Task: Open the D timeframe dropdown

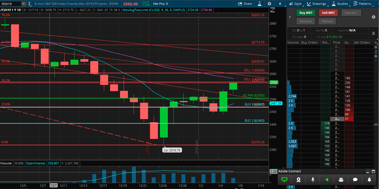Action: tap(281, 3)
